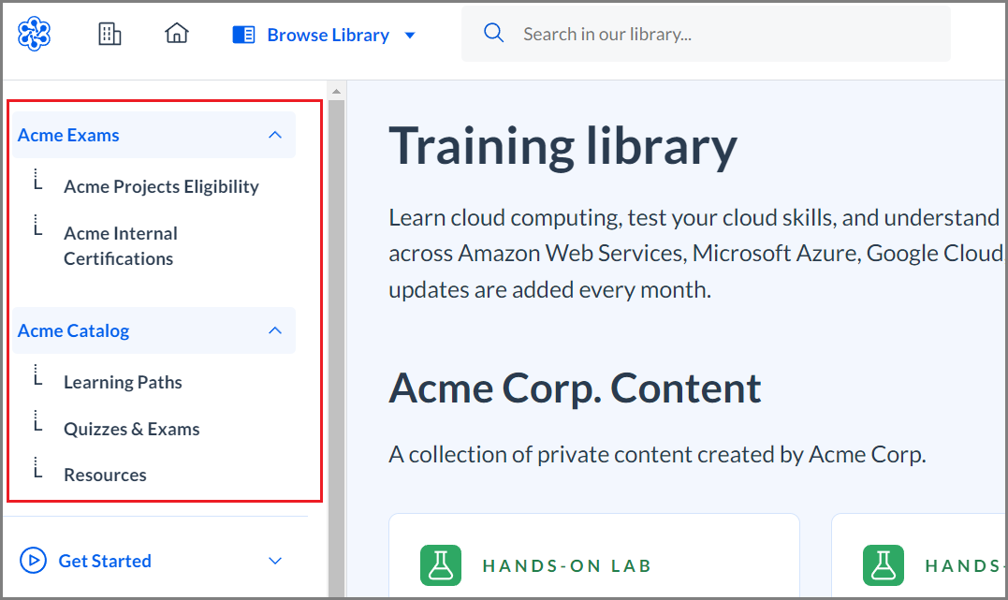
Task: Click the first green Hands-on Lab flask icon
Action: coord(441,565)
